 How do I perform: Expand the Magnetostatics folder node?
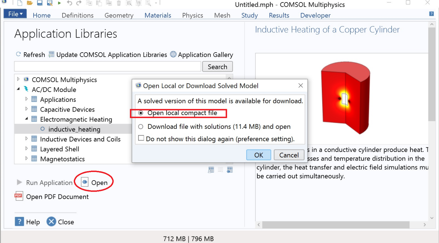tap(26, 158)
